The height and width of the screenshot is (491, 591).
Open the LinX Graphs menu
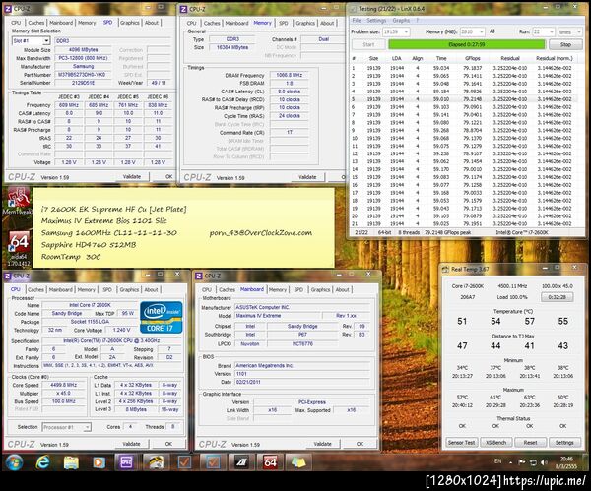tap(401, 21)
